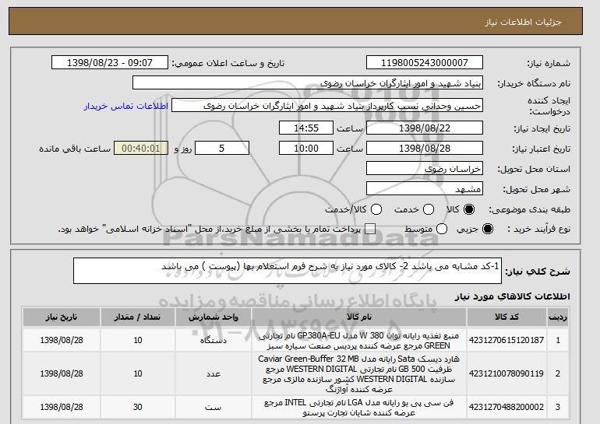Click the request creator name field
Viewport: 600px width, 424px height.
coord(327,106)
